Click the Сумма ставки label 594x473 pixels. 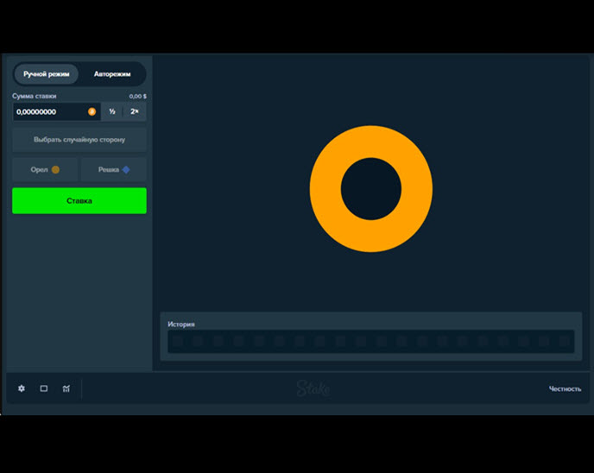(35, 96)
